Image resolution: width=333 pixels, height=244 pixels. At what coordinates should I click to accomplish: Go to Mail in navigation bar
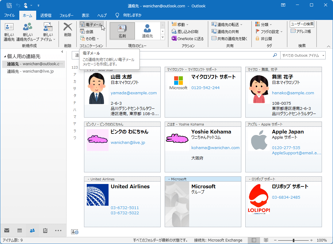pos(7,231)
